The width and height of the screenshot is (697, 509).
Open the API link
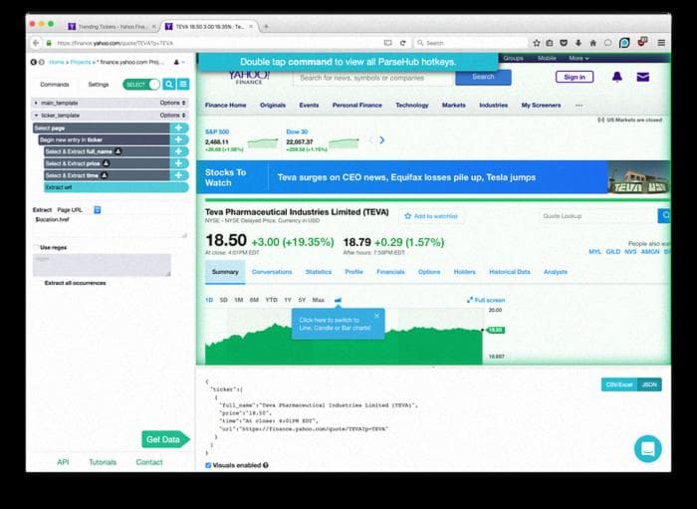coord(63,462)
